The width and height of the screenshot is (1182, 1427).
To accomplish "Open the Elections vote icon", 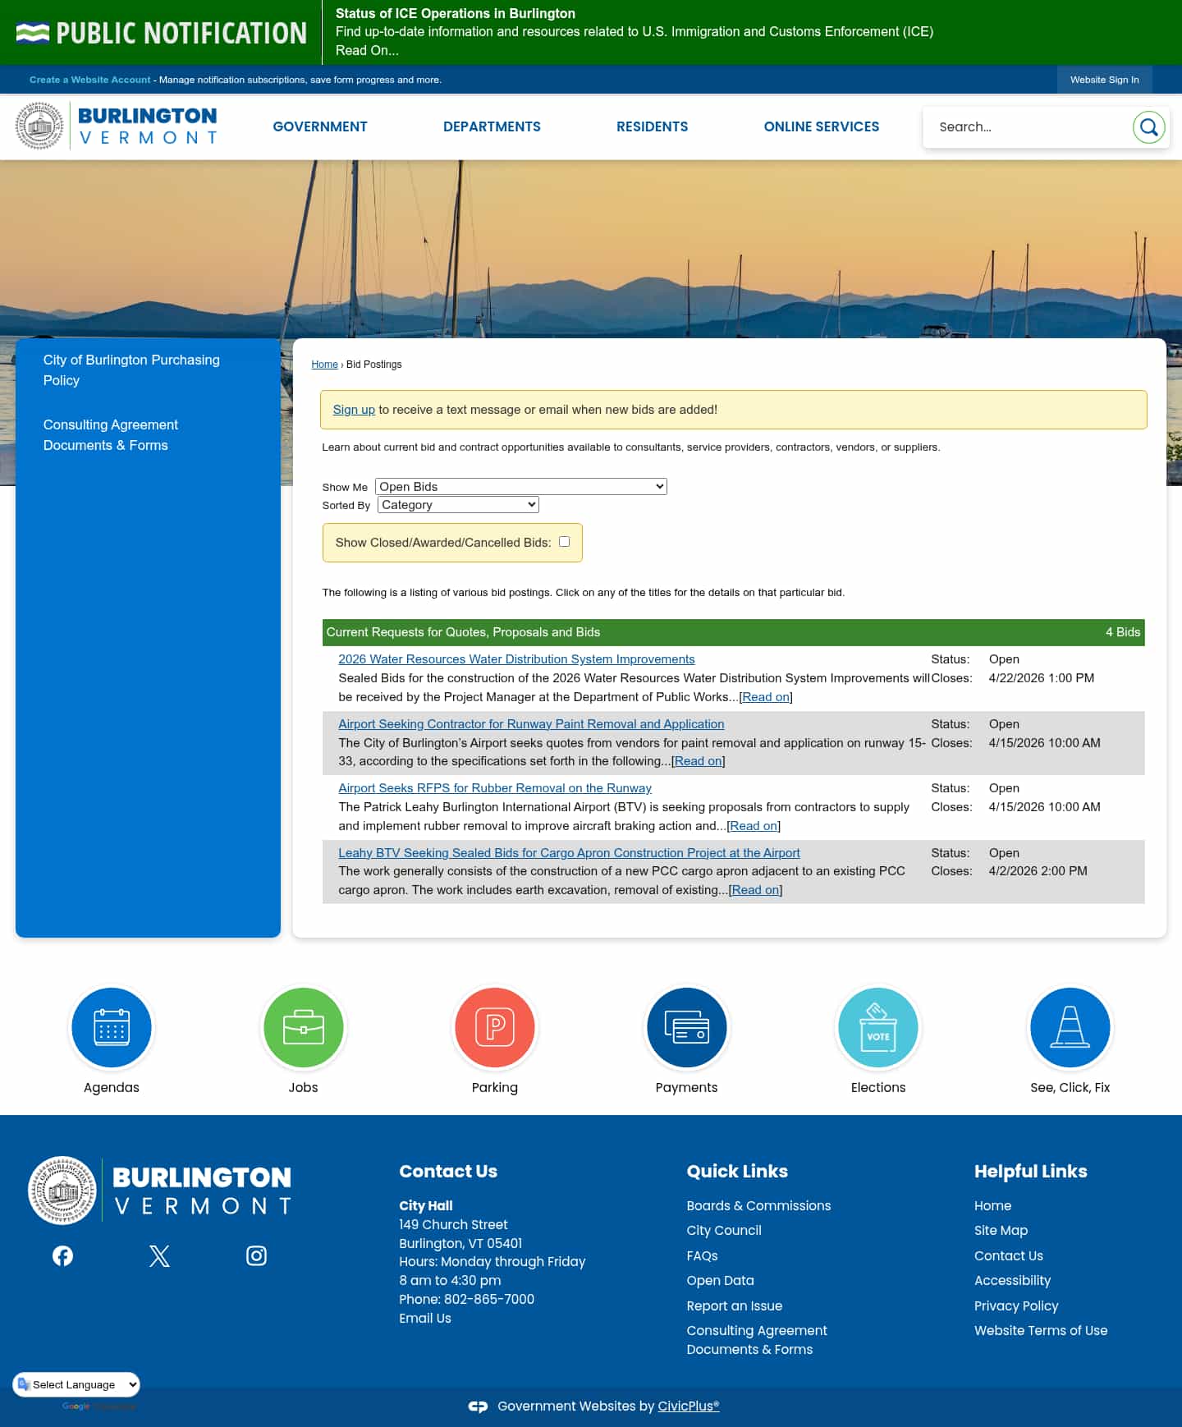I will (878, 1027).
